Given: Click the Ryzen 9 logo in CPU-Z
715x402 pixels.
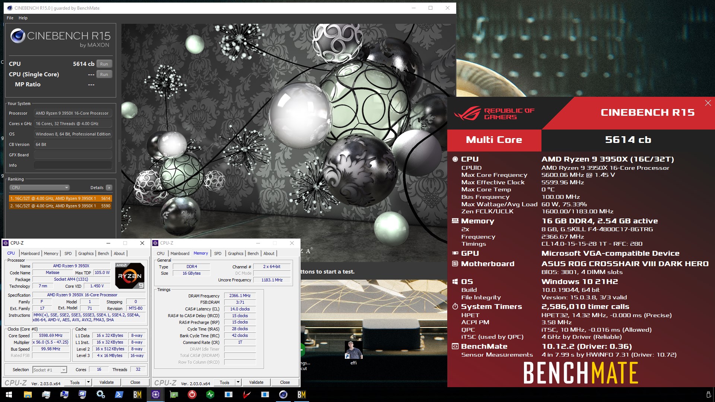Looking at the screenshot, I should tap(130, 276).
